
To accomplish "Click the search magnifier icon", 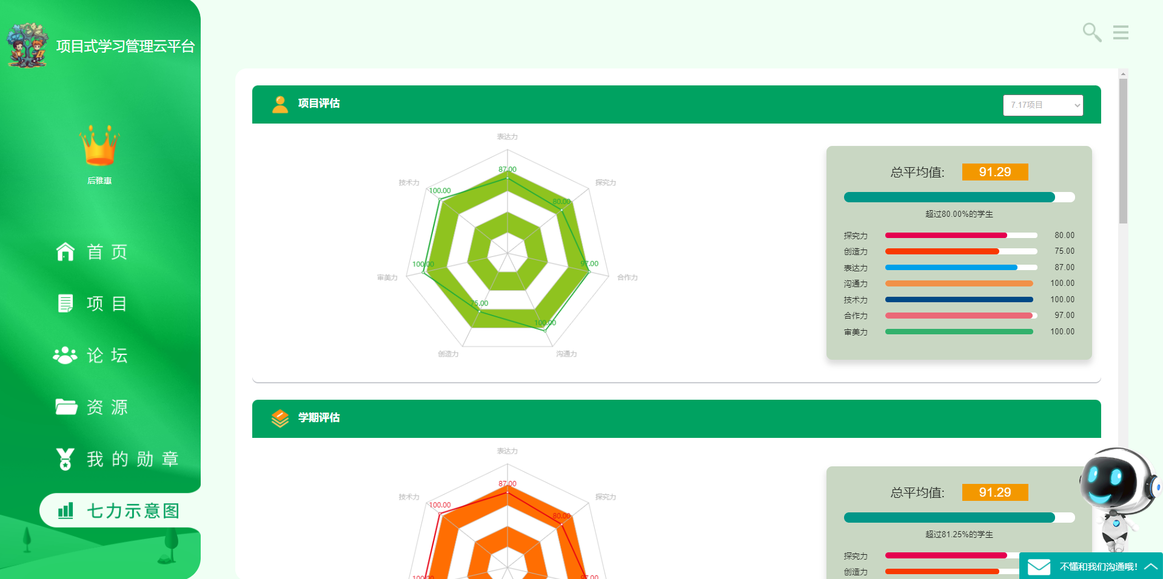I will tap(1091, 32).
